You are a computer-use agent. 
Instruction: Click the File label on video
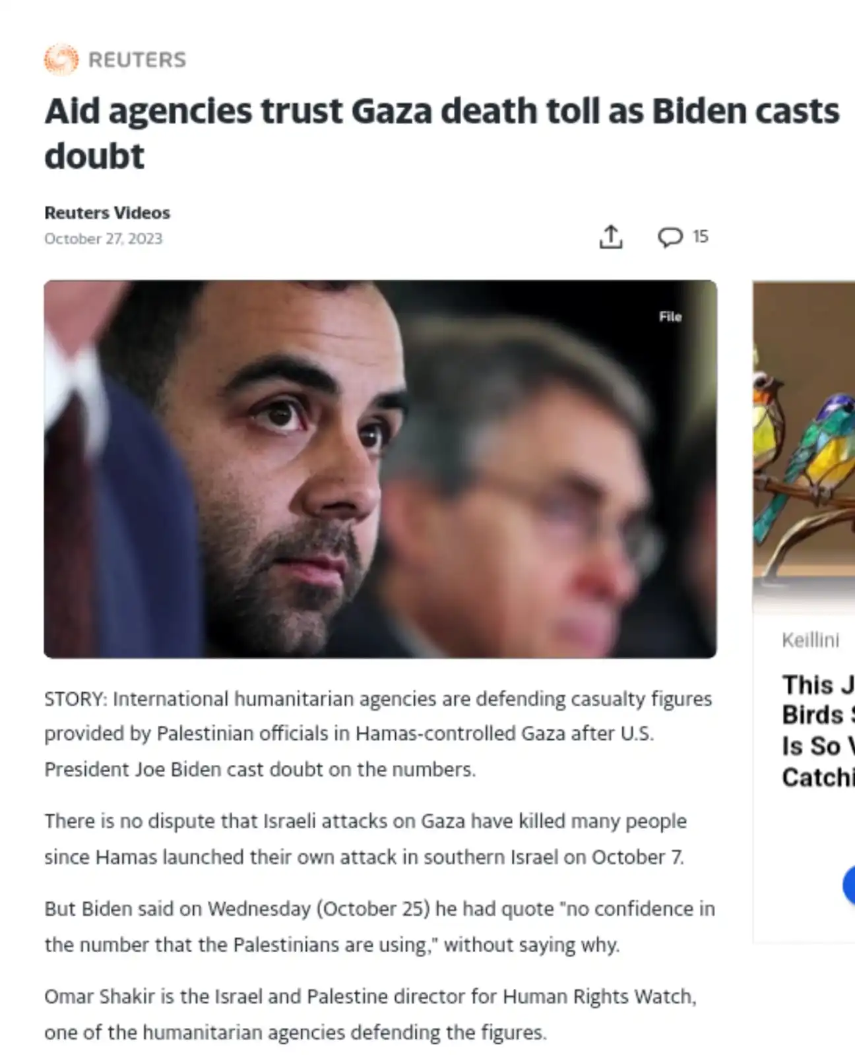tap(670, 316)
